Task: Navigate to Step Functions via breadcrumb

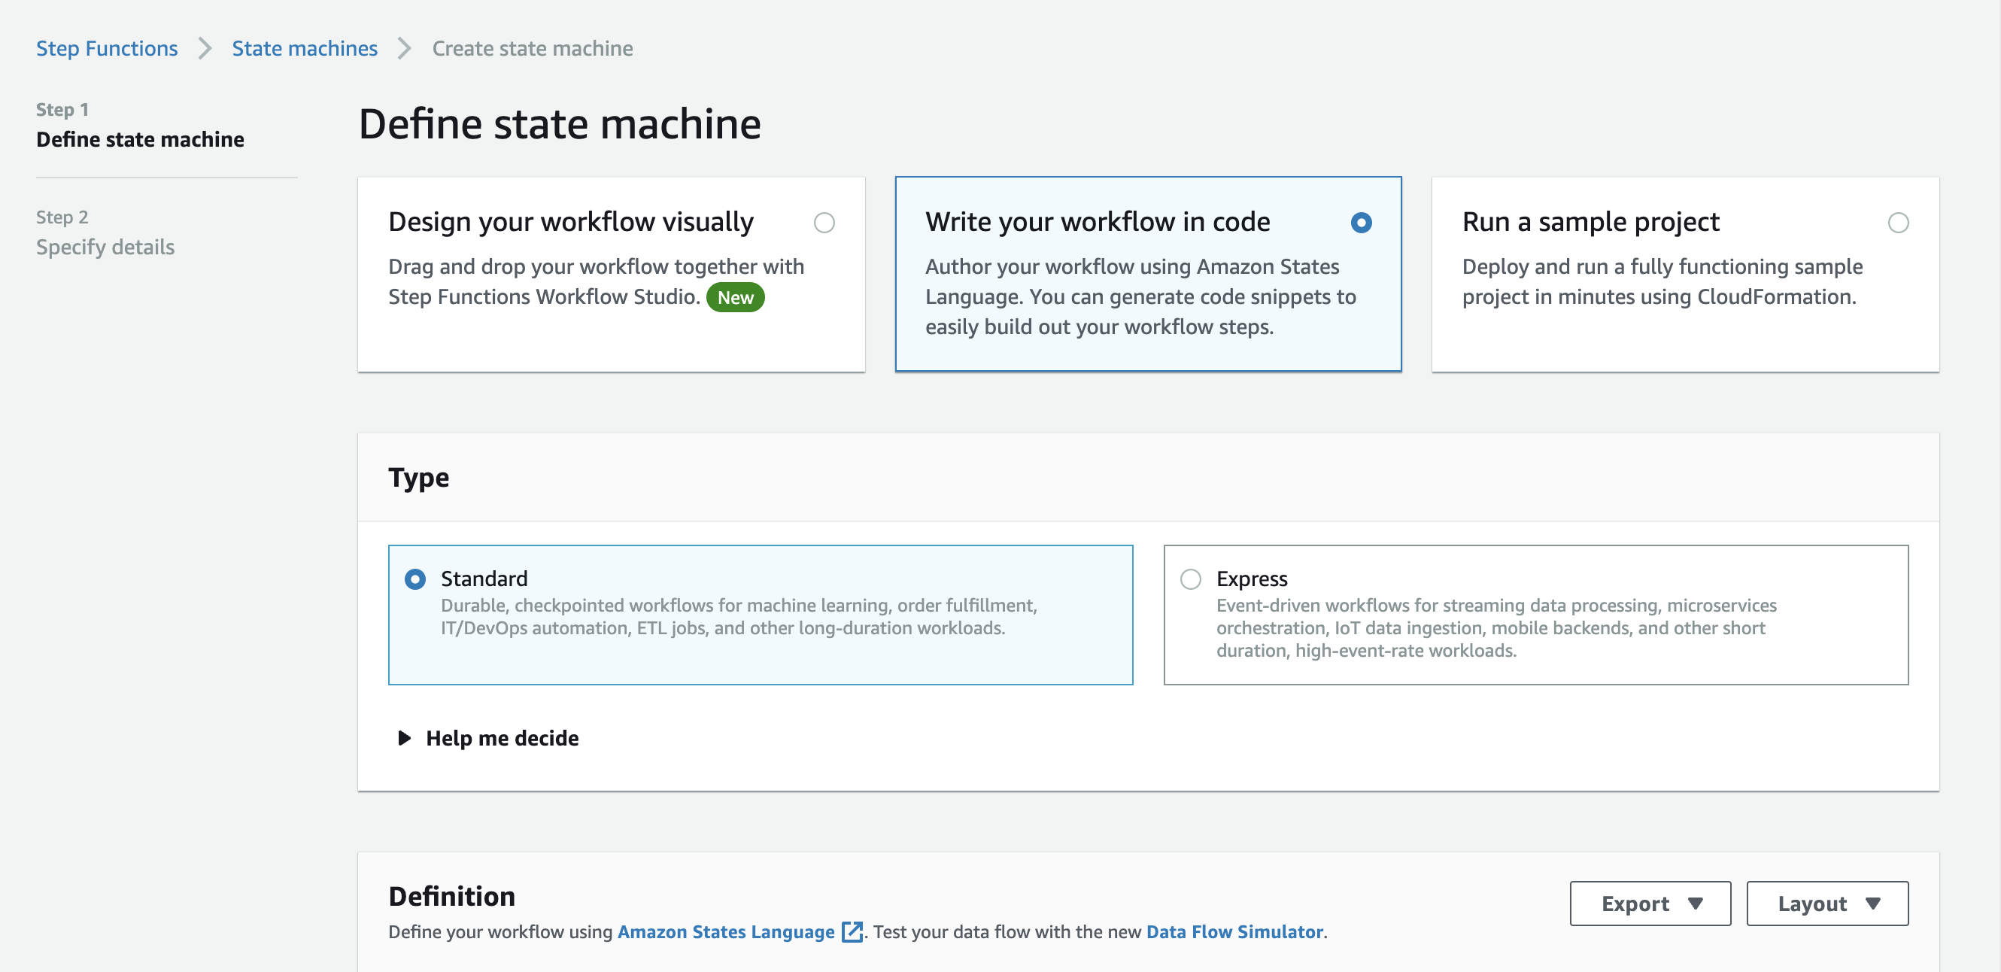Action: click(x=106, y=48)
